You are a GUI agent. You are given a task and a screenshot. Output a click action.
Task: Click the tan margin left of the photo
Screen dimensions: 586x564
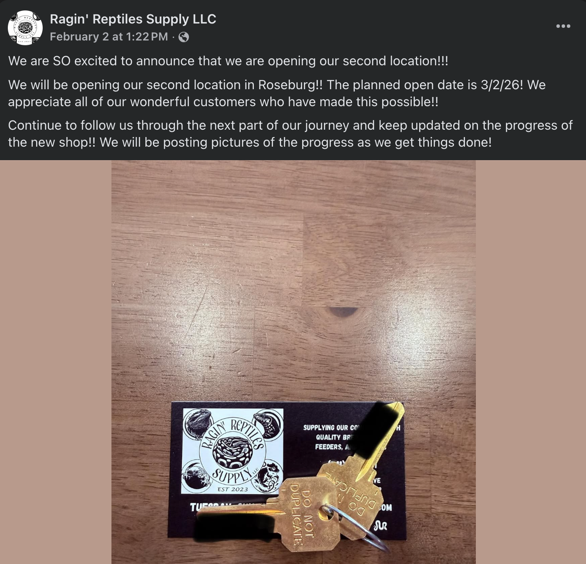tap(56, 362)
